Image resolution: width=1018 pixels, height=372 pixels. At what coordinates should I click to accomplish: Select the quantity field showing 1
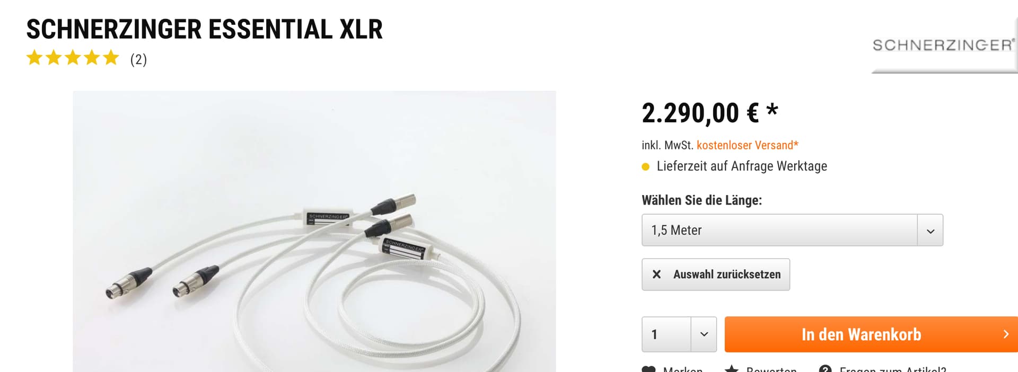tap(666, 334)
